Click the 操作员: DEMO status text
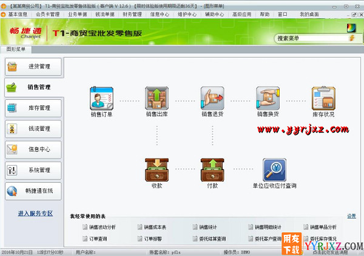 pyautogui.click(x=237, y=252)
